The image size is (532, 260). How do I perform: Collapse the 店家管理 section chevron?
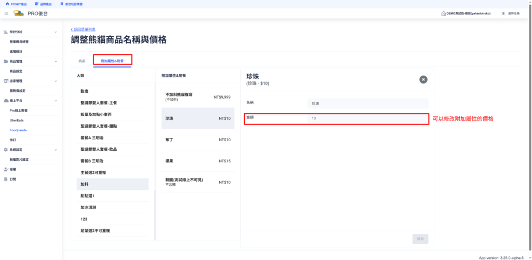[56, 81]
